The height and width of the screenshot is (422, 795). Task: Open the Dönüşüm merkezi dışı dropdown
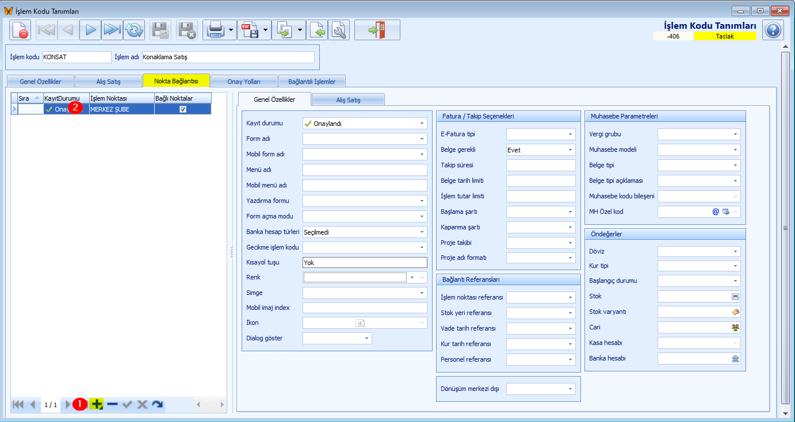click(x=571, y=389)
